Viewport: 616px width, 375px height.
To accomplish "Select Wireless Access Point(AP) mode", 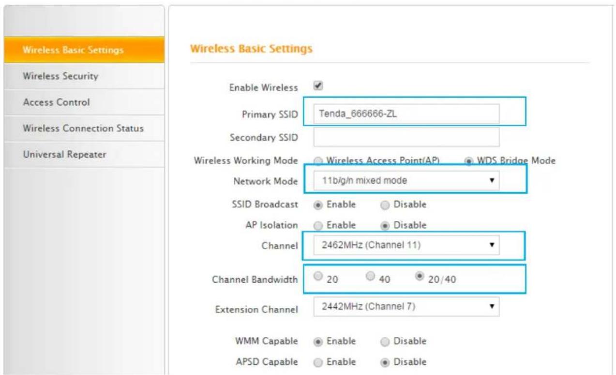I will pos(318,161).
